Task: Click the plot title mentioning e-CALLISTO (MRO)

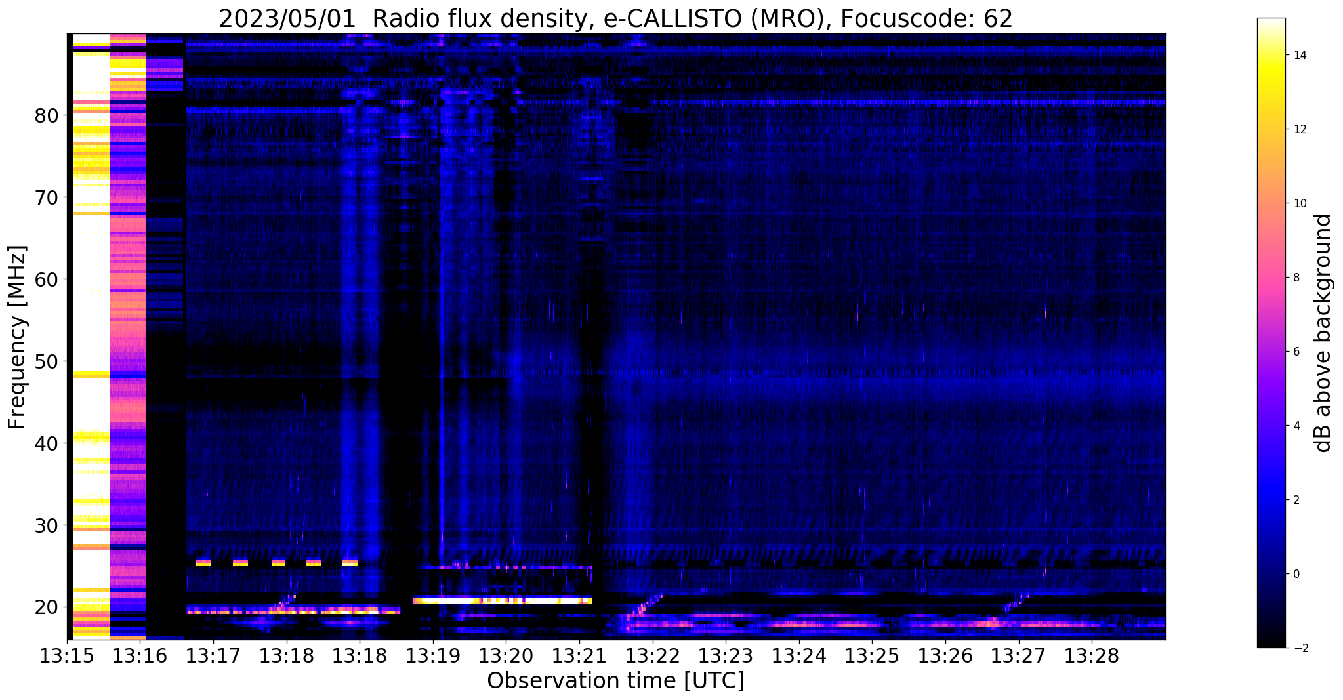Action: [x=615, y=19]
